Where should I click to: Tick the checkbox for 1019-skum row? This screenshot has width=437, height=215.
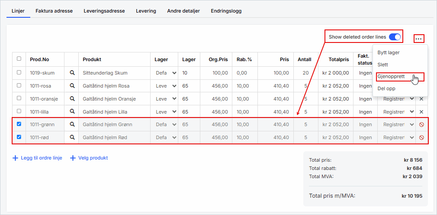click(19, 72)
